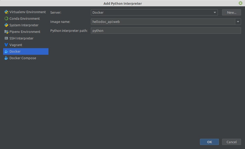Select SSH Interpreter entry

[21, 38]
